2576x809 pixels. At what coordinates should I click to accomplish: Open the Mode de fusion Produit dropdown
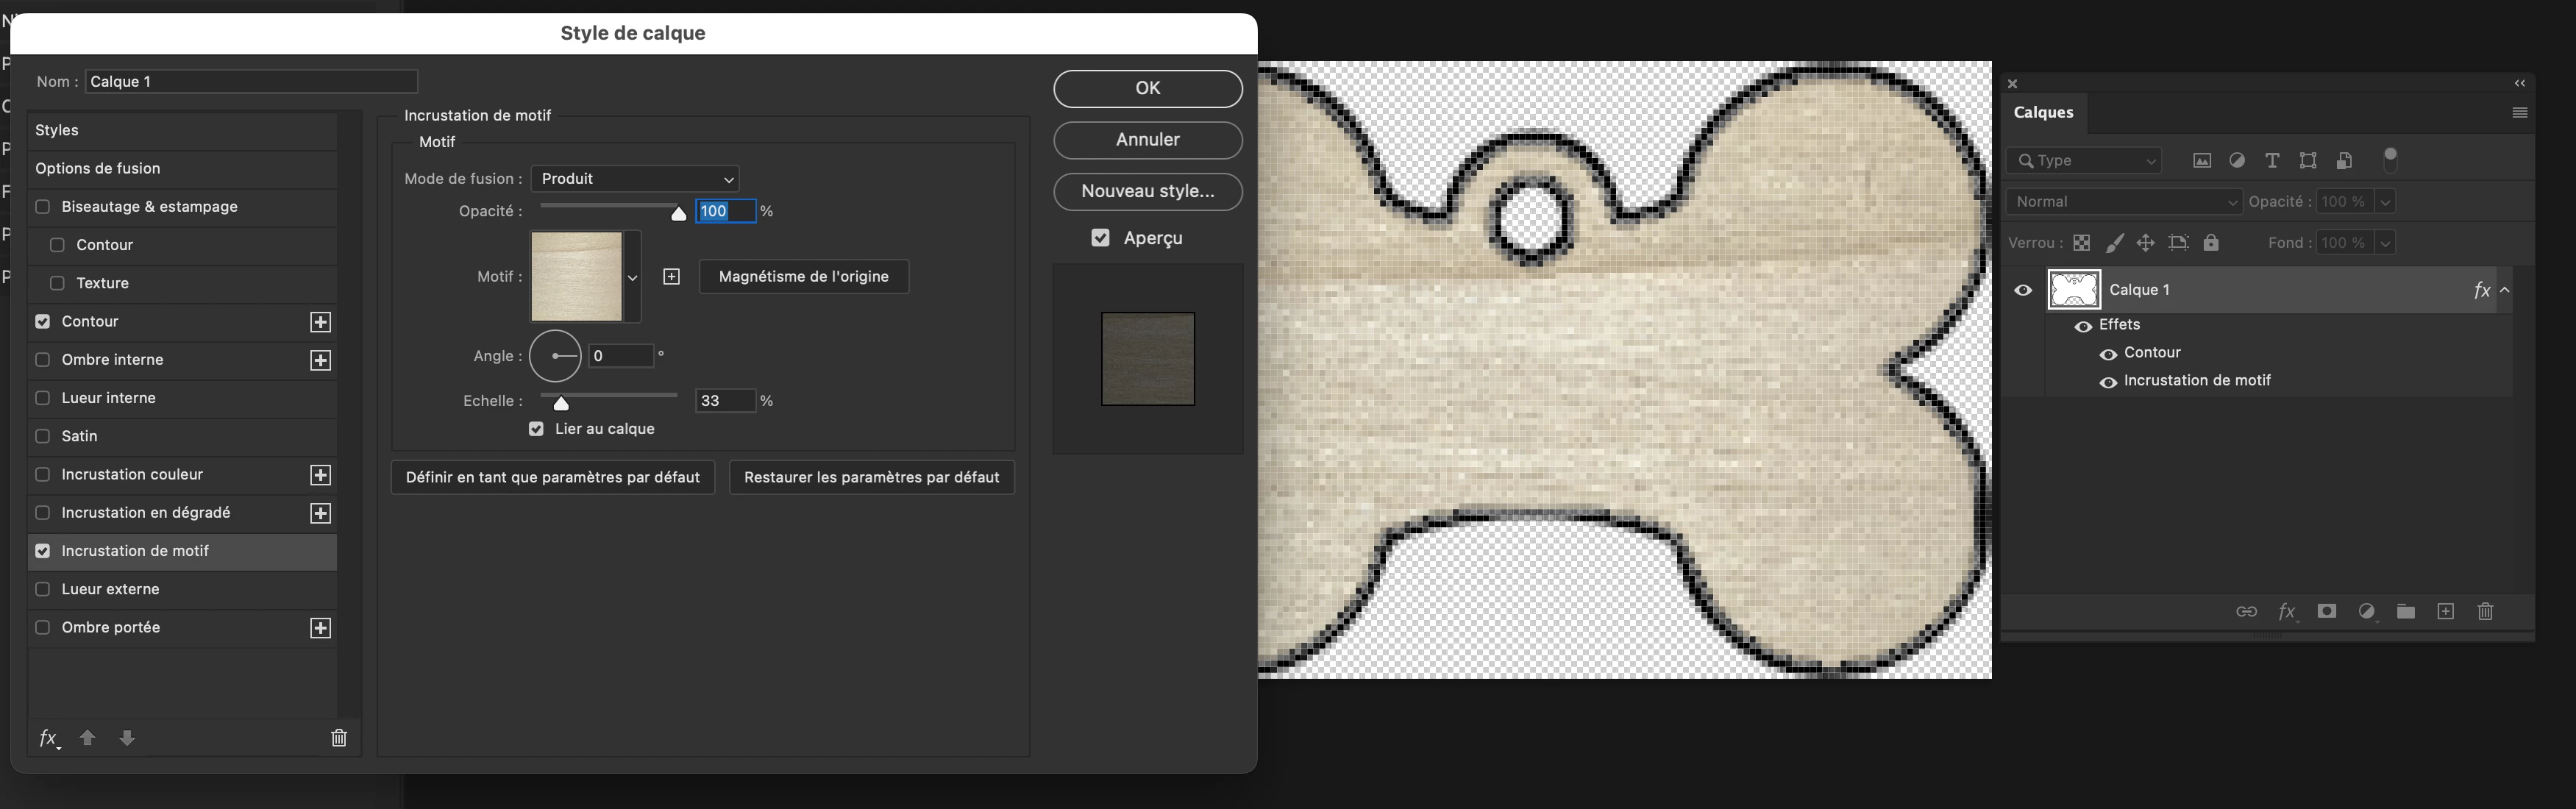(x=635, y=179)
